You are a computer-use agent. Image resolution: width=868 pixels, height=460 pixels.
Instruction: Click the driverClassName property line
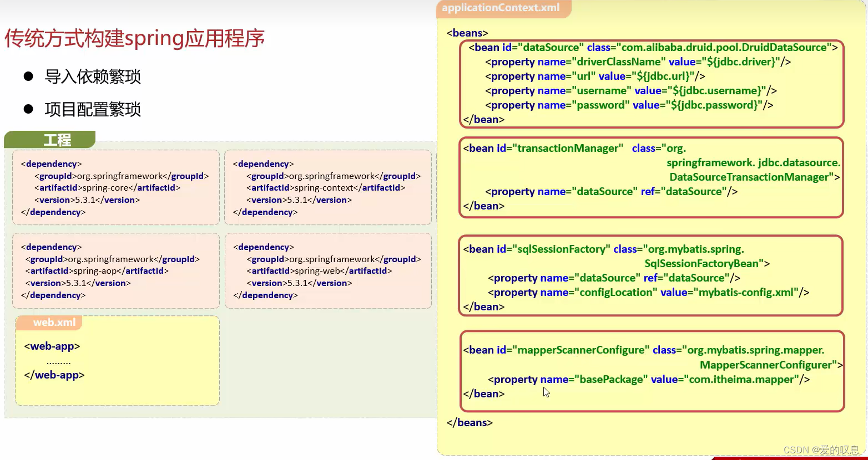coord(638,62)
